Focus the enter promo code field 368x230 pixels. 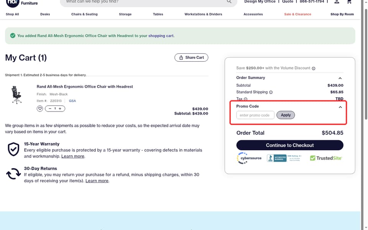coord(255,115)
